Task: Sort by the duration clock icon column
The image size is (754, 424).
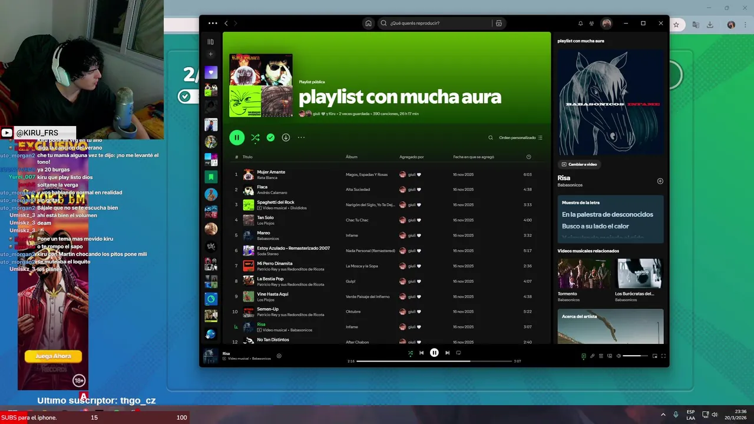Action: click(x=528, y=157)
